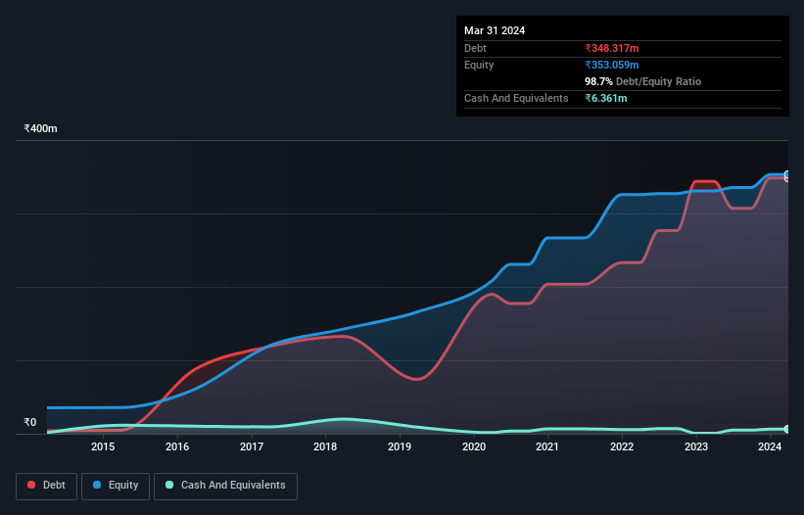This screenshot has width=804, height=515.
Task: Click the ₹6.361m cash value
Action: pos(606,98)
